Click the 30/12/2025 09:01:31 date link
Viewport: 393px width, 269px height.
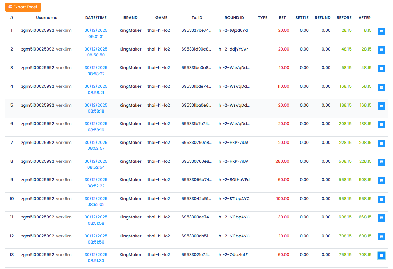tap(96, 33)
